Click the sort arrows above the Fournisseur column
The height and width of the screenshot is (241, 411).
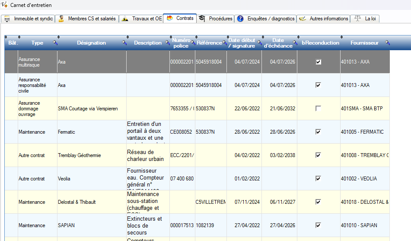342,37
